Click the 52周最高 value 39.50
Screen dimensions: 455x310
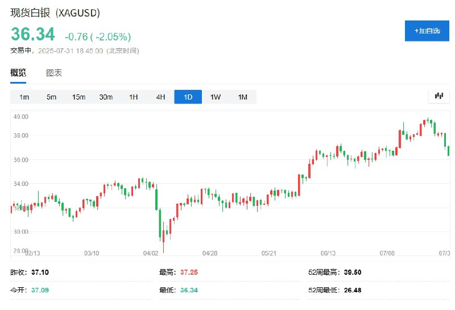353,272
